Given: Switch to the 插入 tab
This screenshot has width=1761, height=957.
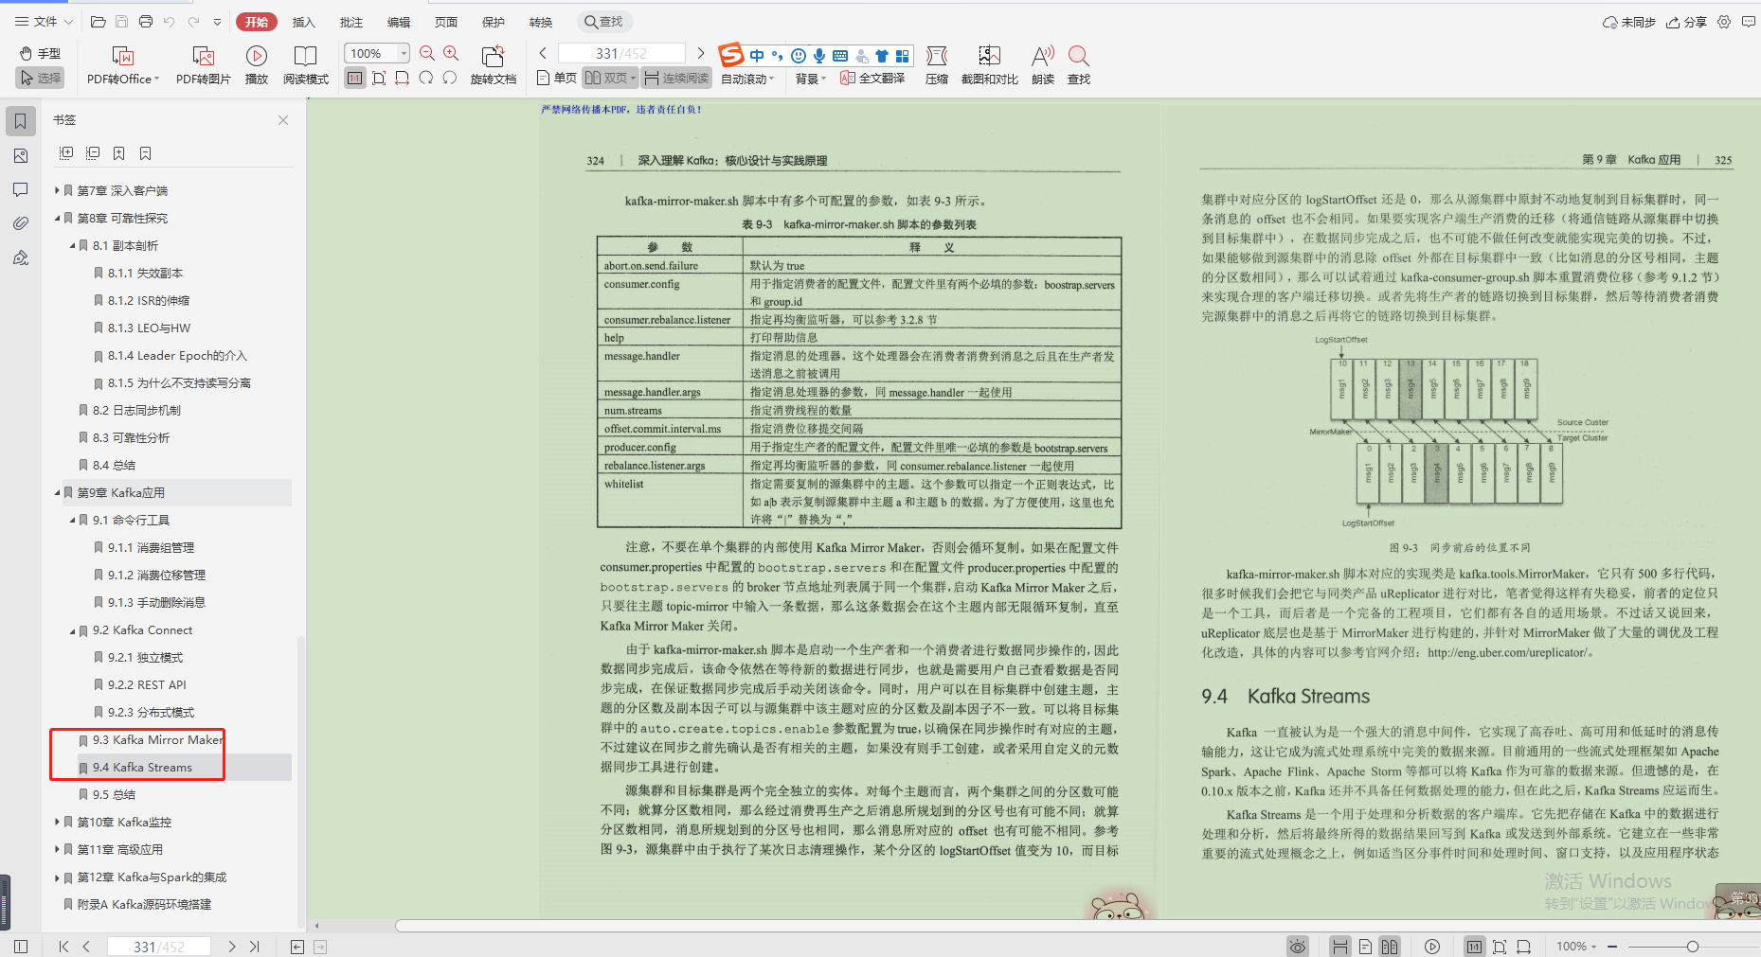Looking at the screenshot, I should 303,22.
